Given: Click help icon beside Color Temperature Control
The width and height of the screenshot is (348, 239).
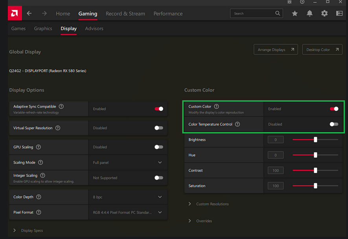Looking at the screenshot, I should pos(238,124).
